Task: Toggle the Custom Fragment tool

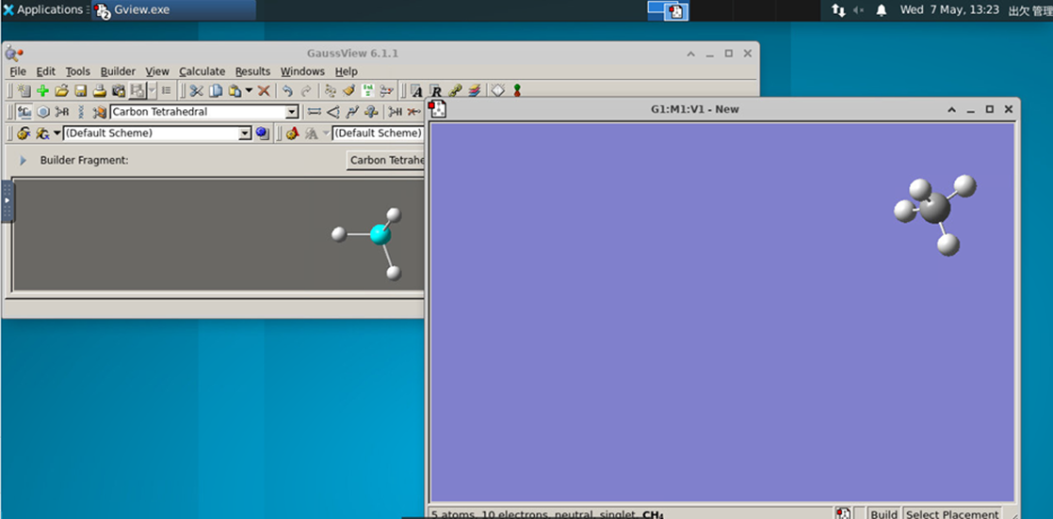Action: coord(100,112)
